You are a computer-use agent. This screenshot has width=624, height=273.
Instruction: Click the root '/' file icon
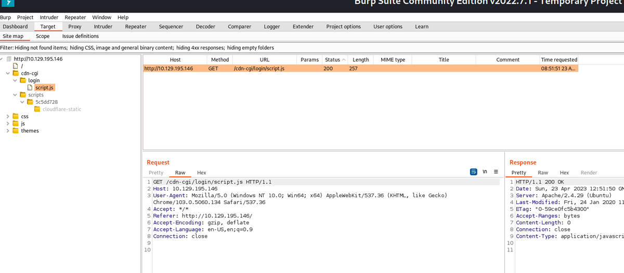(x=16, y=66)
